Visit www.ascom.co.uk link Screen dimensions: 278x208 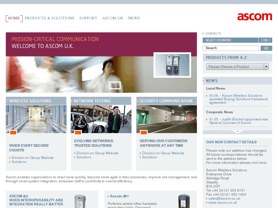coord(223,203)
